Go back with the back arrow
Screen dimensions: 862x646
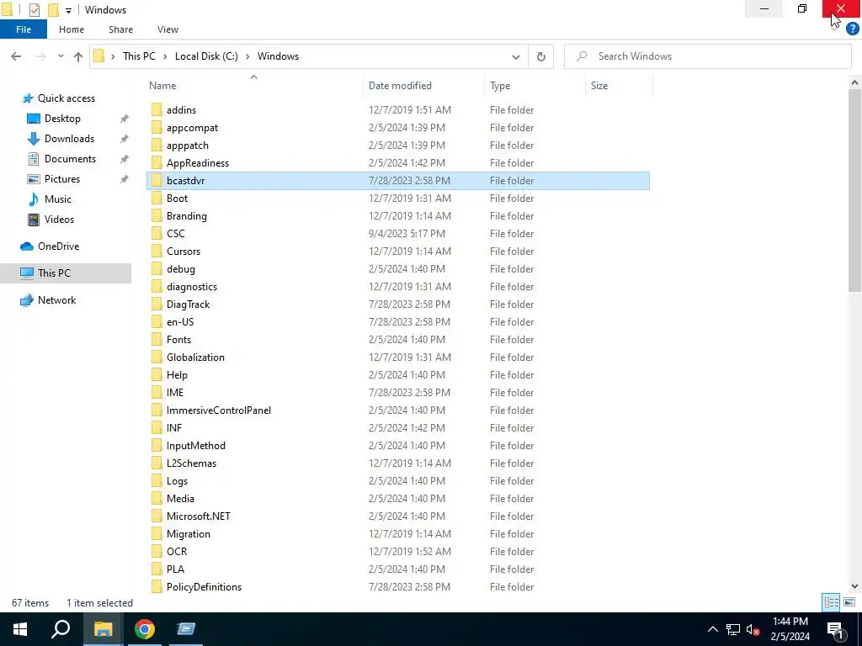16,56
